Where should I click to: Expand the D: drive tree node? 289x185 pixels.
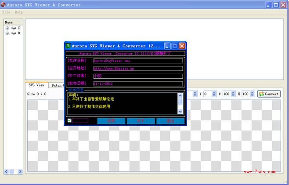[7, 33]
